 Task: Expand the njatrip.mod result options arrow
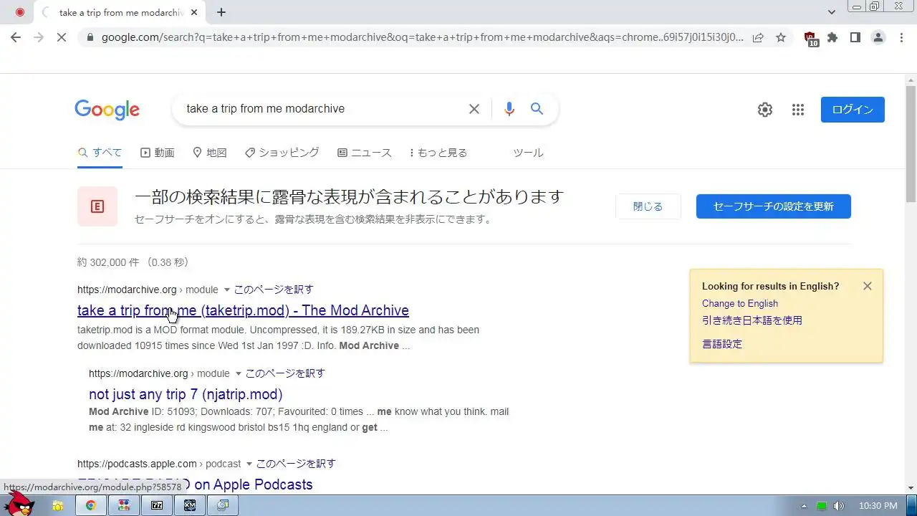(x=239, y=373)
